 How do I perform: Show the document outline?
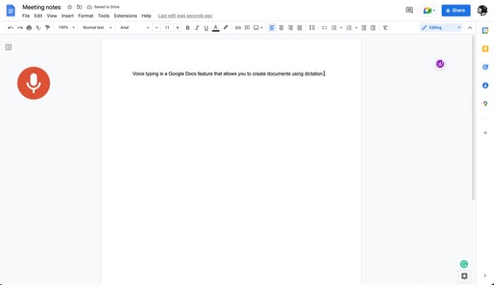[x=8, y=47]
